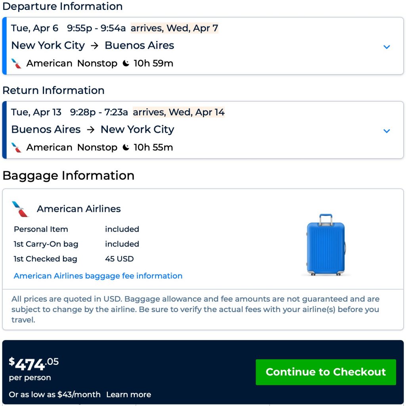The image size is (406, 406).
Task: Click 'arrives, Wed, Apr 14' highlighted notice
Action: pyautogui.click(x=178, y=112)
